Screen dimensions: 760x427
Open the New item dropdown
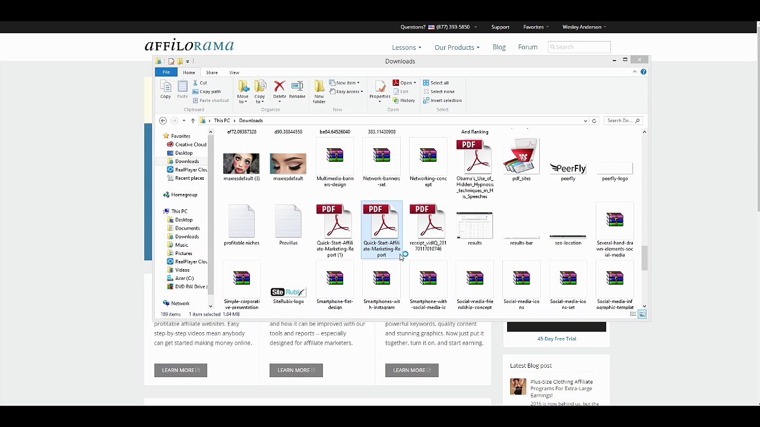[x=346, y=83]
